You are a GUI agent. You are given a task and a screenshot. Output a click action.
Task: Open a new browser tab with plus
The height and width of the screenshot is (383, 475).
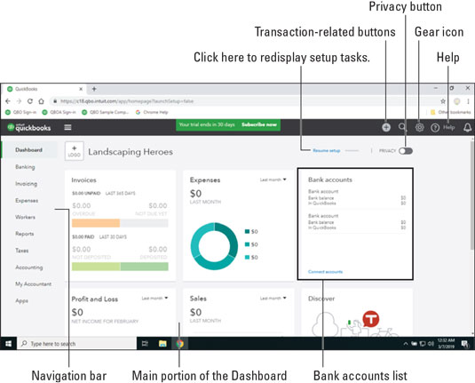point(94,89)
